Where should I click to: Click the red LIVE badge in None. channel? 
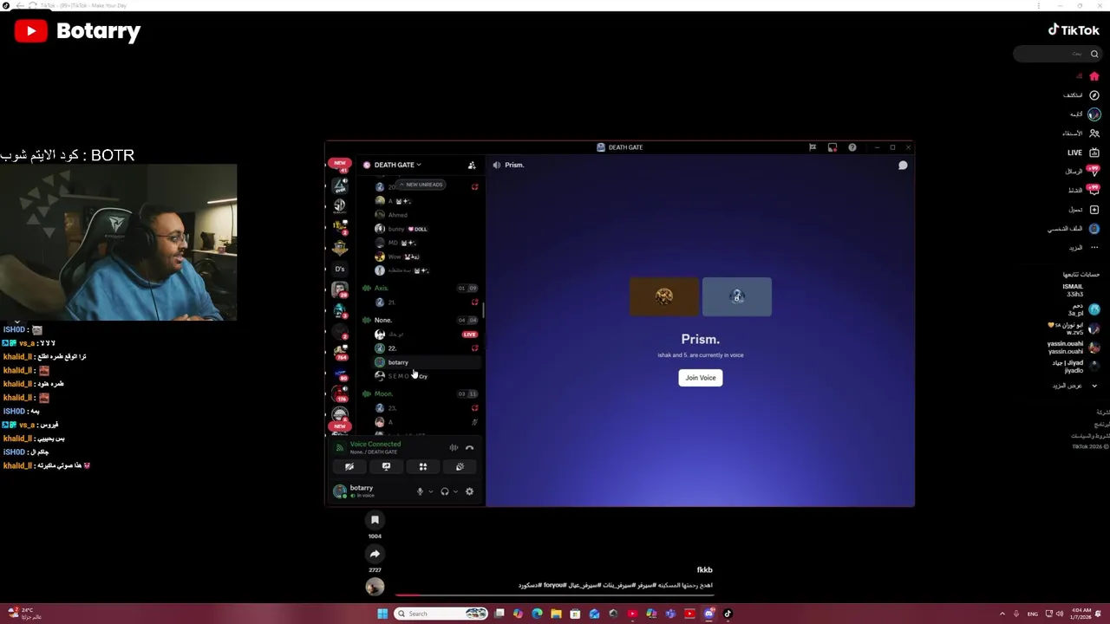pyautogui.click(x=469, y=334)
